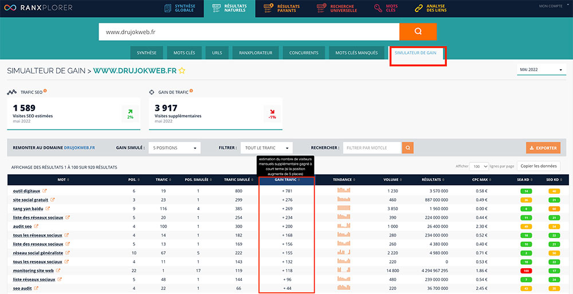Sort by SEO KD column header
The width and height of the screenshot is (573, 294).
click(554, 179)
